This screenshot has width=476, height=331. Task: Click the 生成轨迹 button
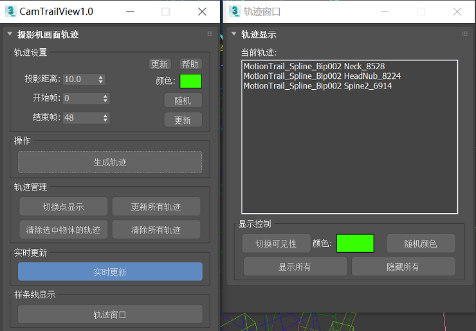coord(110,162)
